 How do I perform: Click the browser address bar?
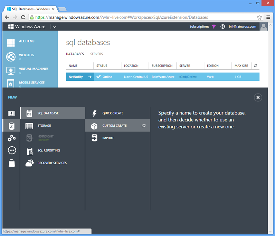[x=145, y=17]
